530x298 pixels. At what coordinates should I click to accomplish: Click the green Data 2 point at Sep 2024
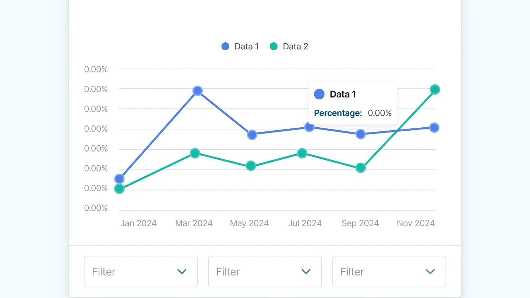(361, 168)
